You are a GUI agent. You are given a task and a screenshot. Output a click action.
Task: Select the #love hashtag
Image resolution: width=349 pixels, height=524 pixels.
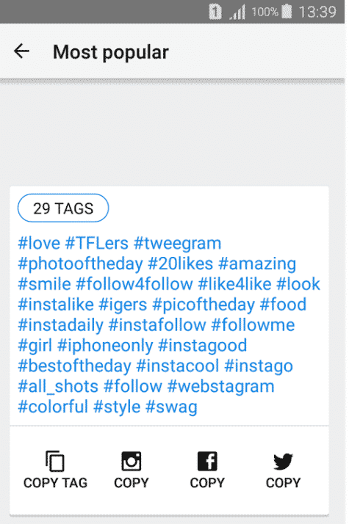coord(39,243)
